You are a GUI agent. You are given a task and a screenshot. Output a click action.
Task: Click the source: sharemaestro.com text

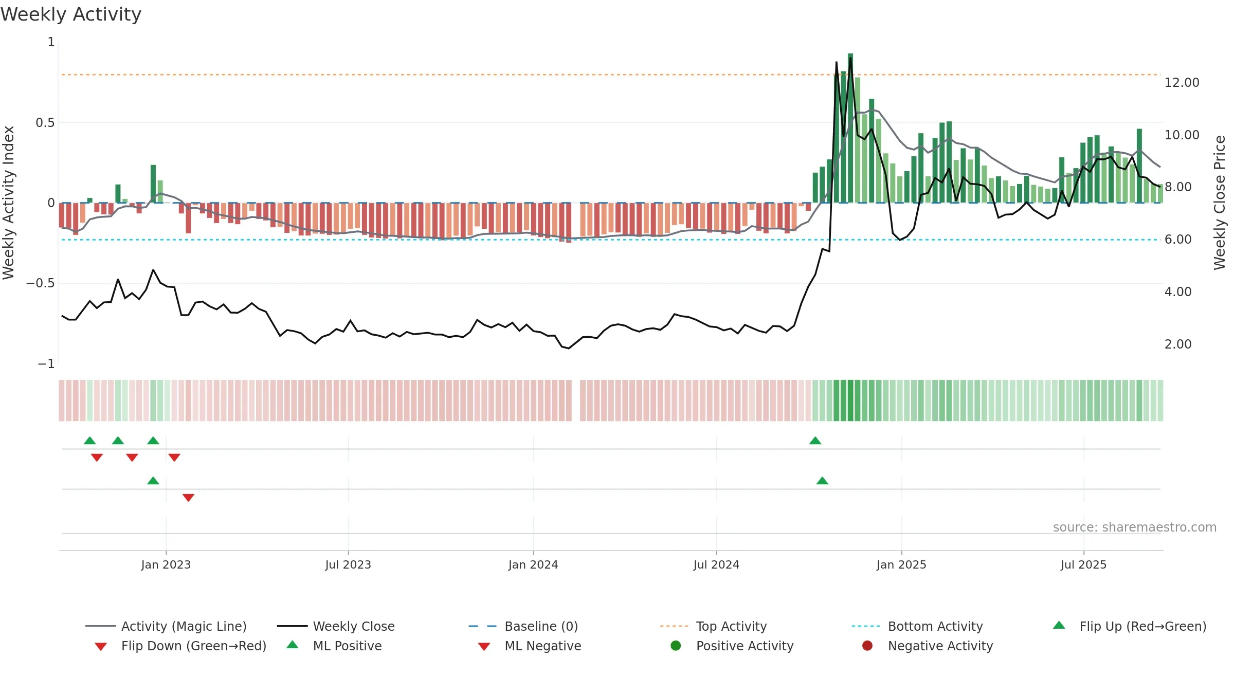pyautogui.click(x=1135, y=527)
